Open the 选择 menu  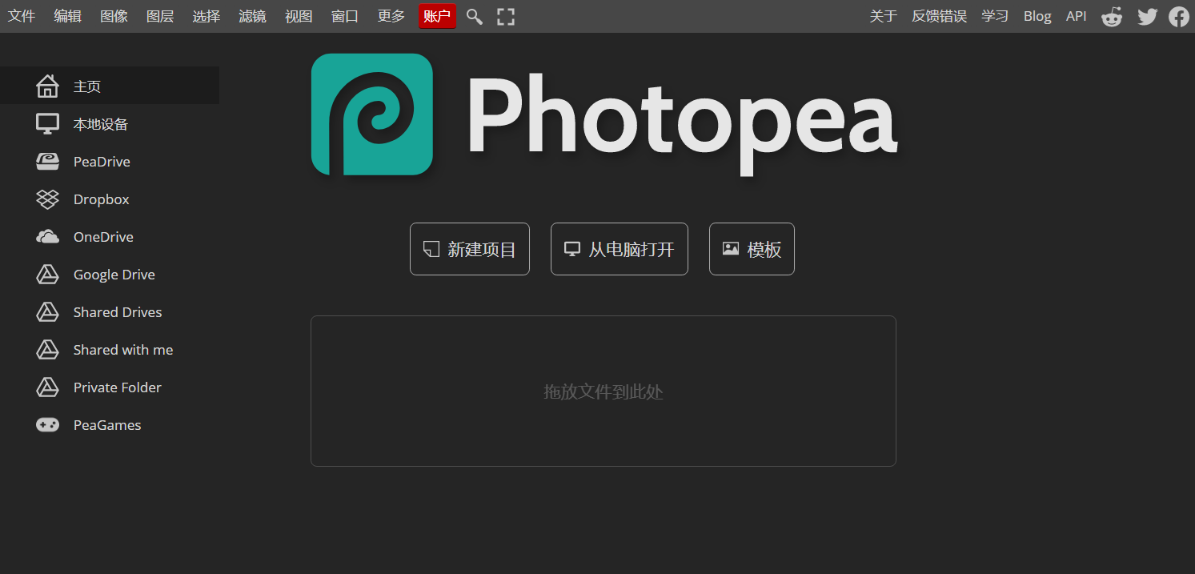pos(207,16)
